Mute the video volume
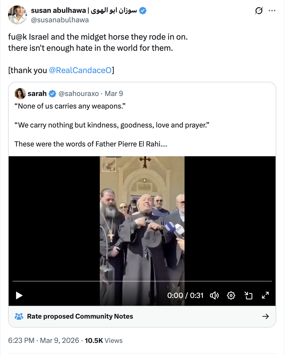Screen dimensions: 286x356 coord(214,295)
